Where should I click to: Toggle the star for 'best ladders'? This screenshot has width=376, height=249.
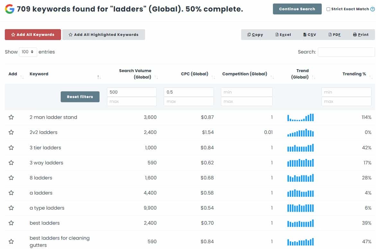click(x=11, y=223)
